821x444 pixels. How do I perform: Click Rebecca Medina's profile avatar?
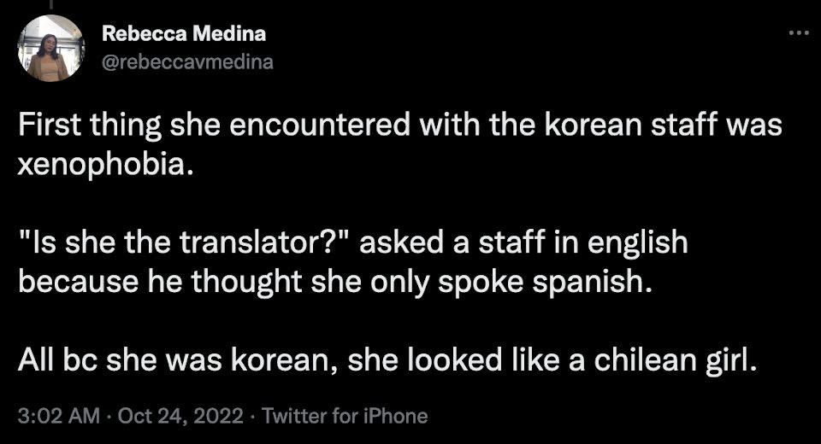50,48
